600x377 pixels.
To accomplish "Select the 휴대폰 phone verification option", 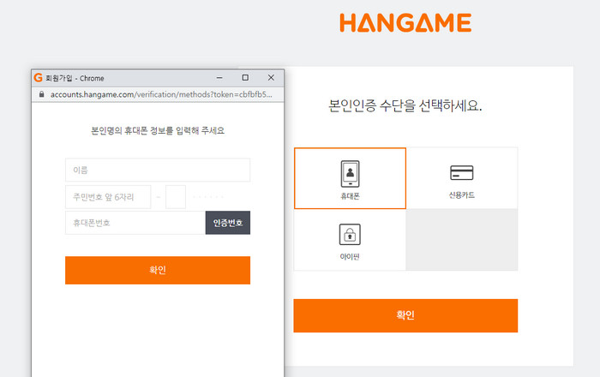I will tap(350, 178).
